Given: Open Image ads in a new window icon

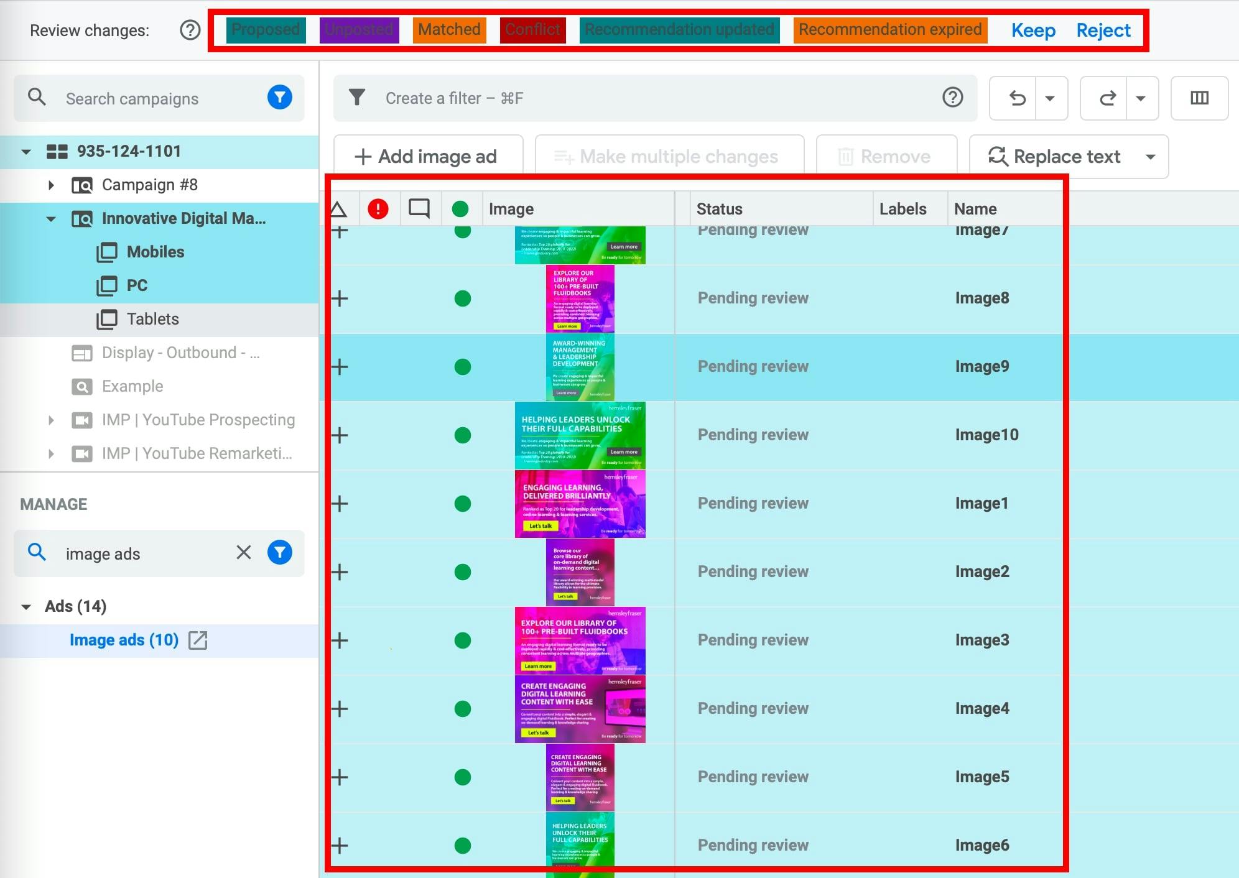Looking at the screenshot, I should (199, 640).
